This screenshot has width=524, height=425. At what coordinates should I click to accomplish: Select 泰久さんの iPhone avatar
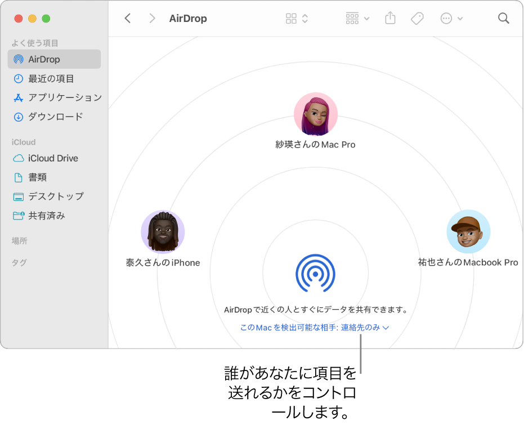coord(163,232)
